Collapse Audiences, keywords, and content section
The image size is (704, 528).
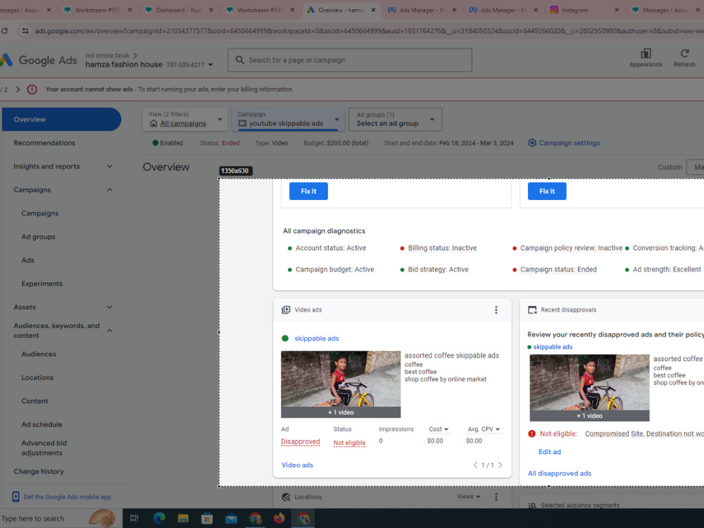[110, 330]
